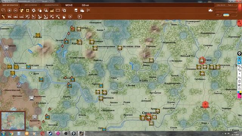Select the air recon mode icon
The height and width of the screenshot is (136, 242).
28,17
